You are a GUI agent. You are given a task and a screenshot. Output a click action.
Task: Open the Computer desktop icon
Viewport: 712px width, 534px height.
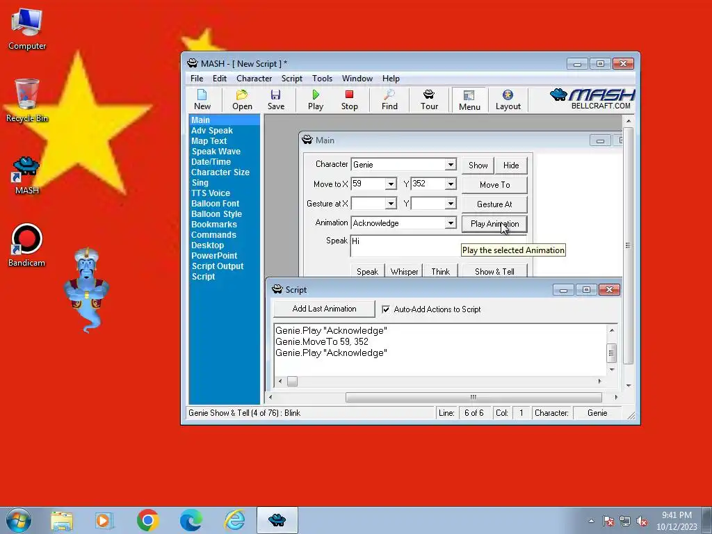click(27, 29)
